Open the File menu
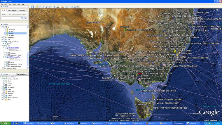The height and width of the screenshot is (125, 222). pos(2,4)
